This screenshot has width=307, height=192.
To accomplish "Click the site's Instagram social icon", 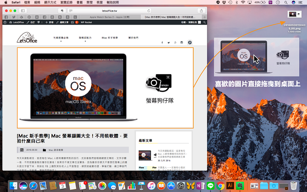I will pyautogui.click(x=182, y=43).
